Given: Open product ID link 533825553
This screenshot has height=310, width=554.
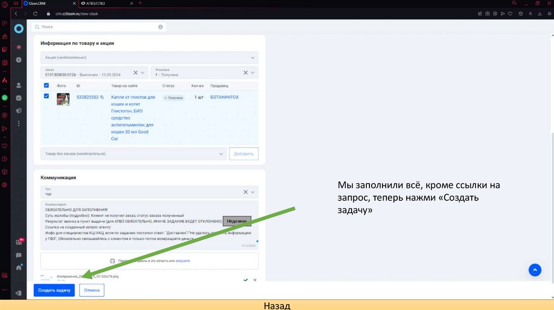Looking at the screenshot, I should (87, 97).
